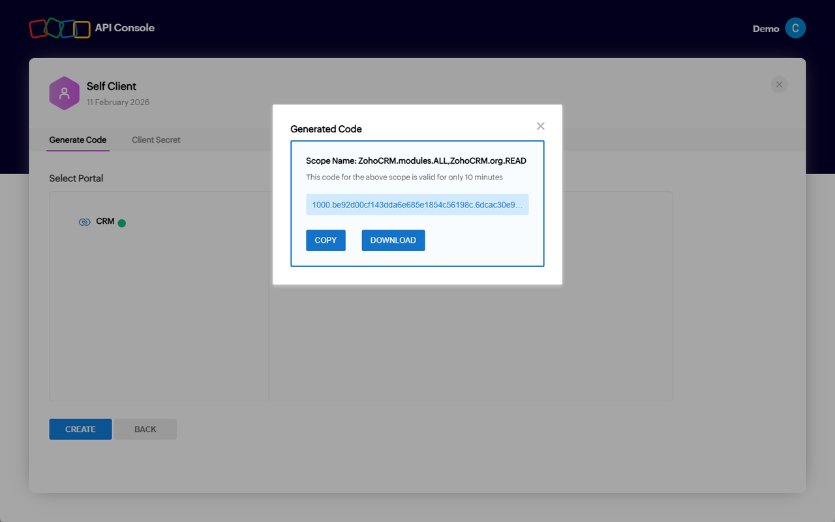Click the Demo account name
Image resolution: width=835 pixels, height=522 pixels.
point(766,29)
